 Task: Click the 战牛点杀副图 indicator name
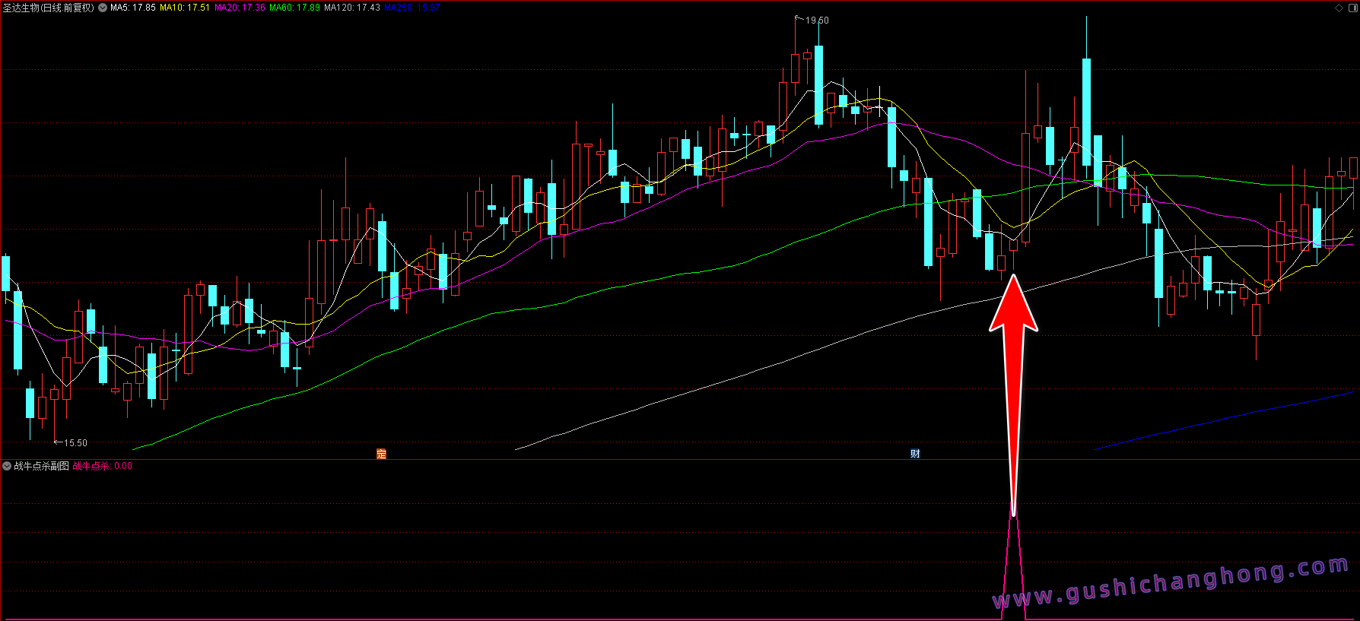(41, 466)
